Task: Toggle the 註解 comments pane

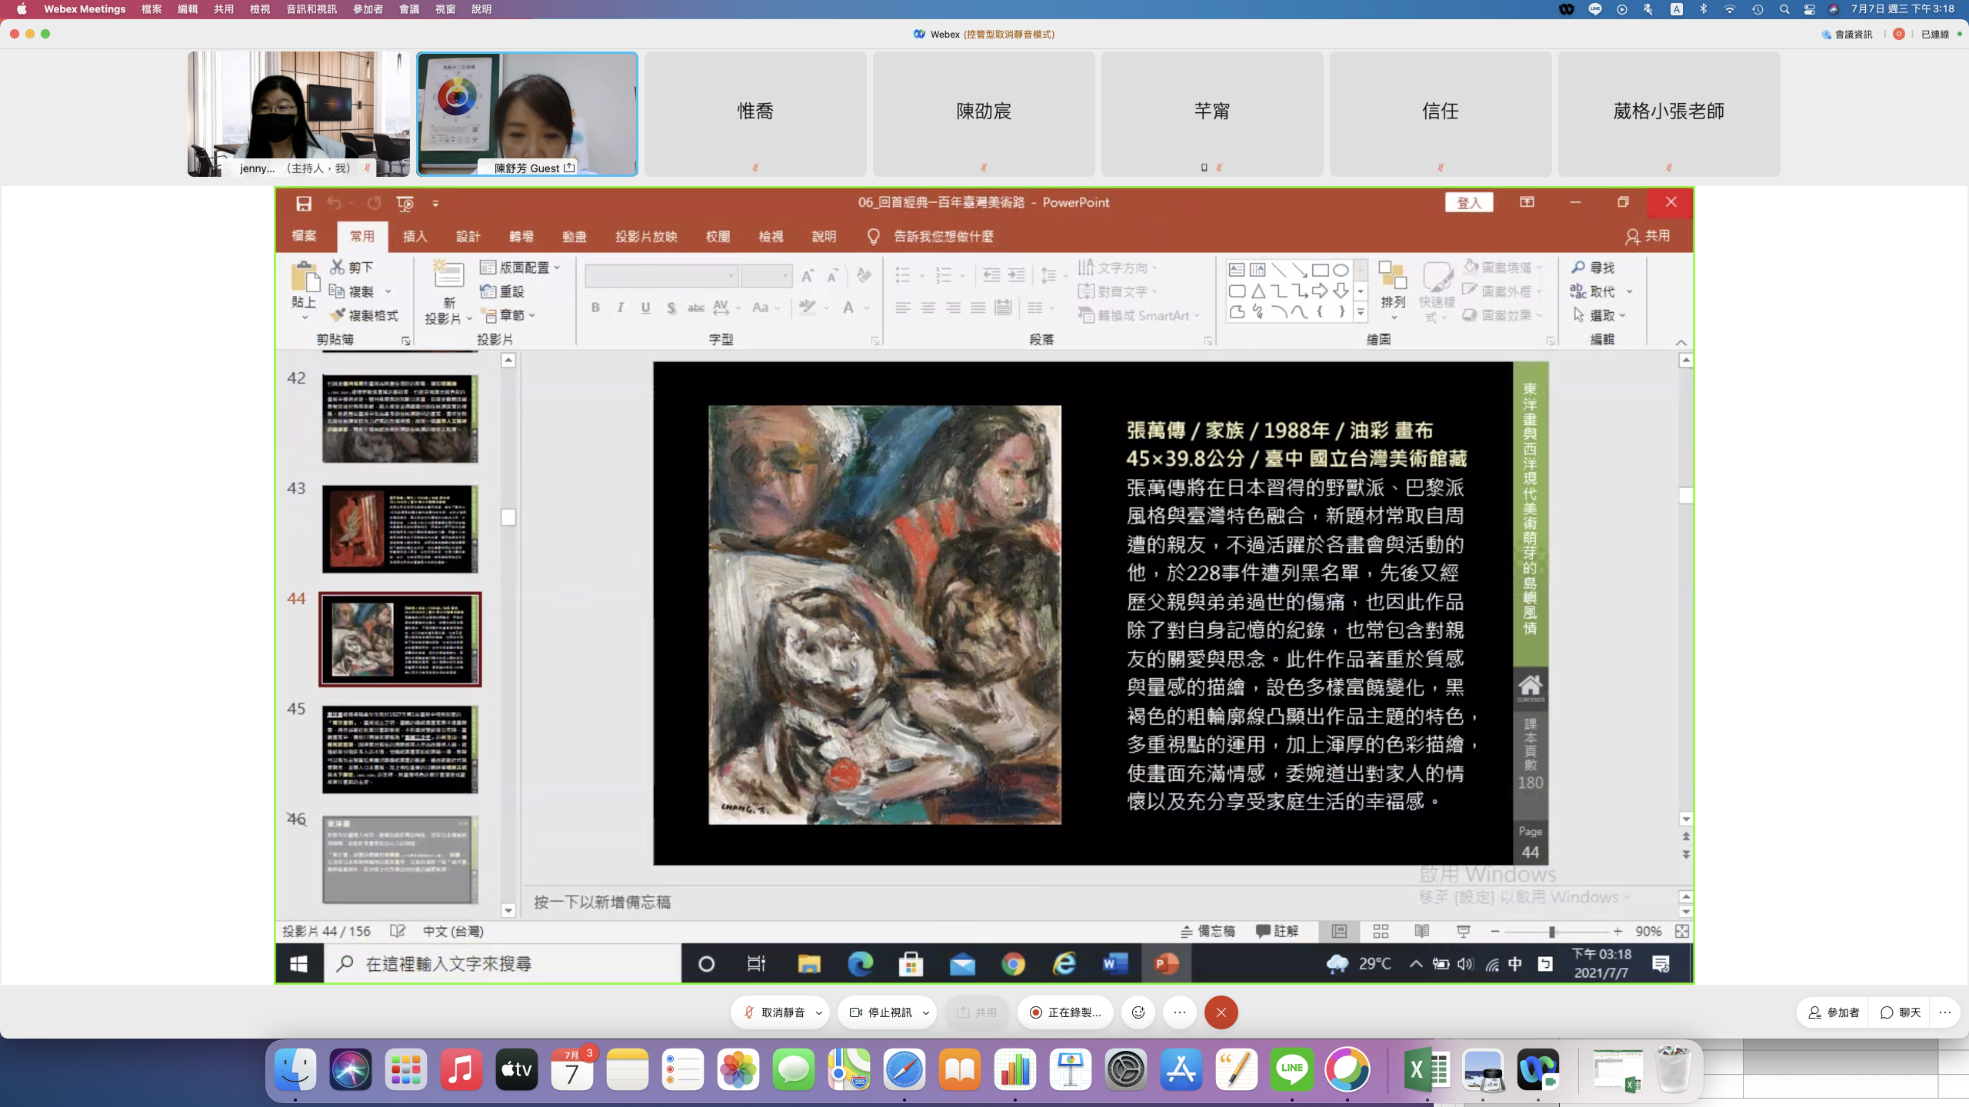Action: 1278,931
